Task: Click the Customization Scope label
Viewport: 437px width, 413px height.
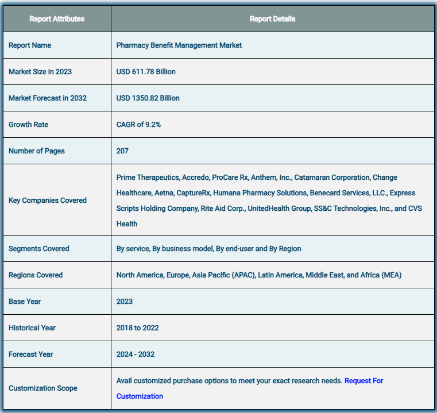Action: point(43,388)
